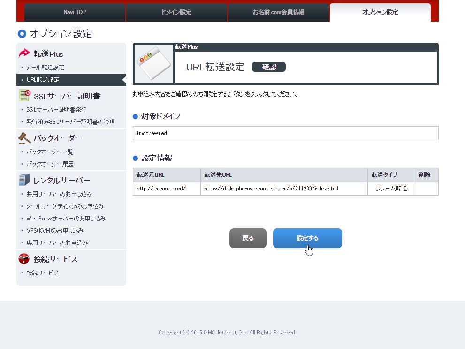
Task: Click the SSLサーバー証明書 sidebar heading
Action: pyautogui.click(x=67, y=96)
